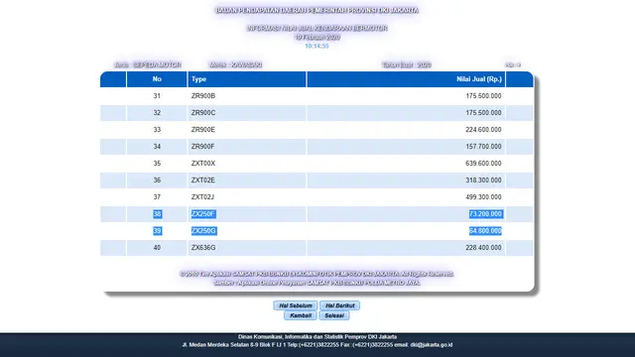Select highlighted value 64.800.000
This screenshot has width=635, height=357.
[485, 231]
